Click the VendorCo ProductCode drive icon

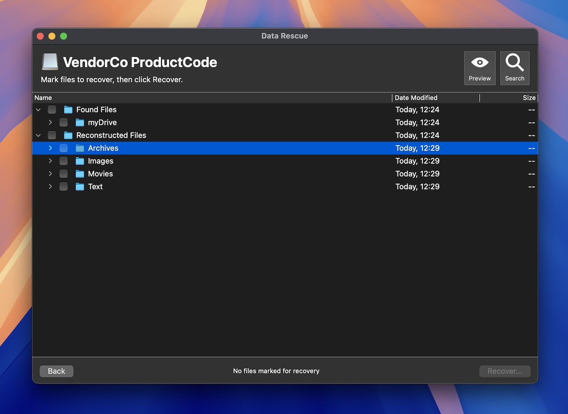(x=49, y=62)
